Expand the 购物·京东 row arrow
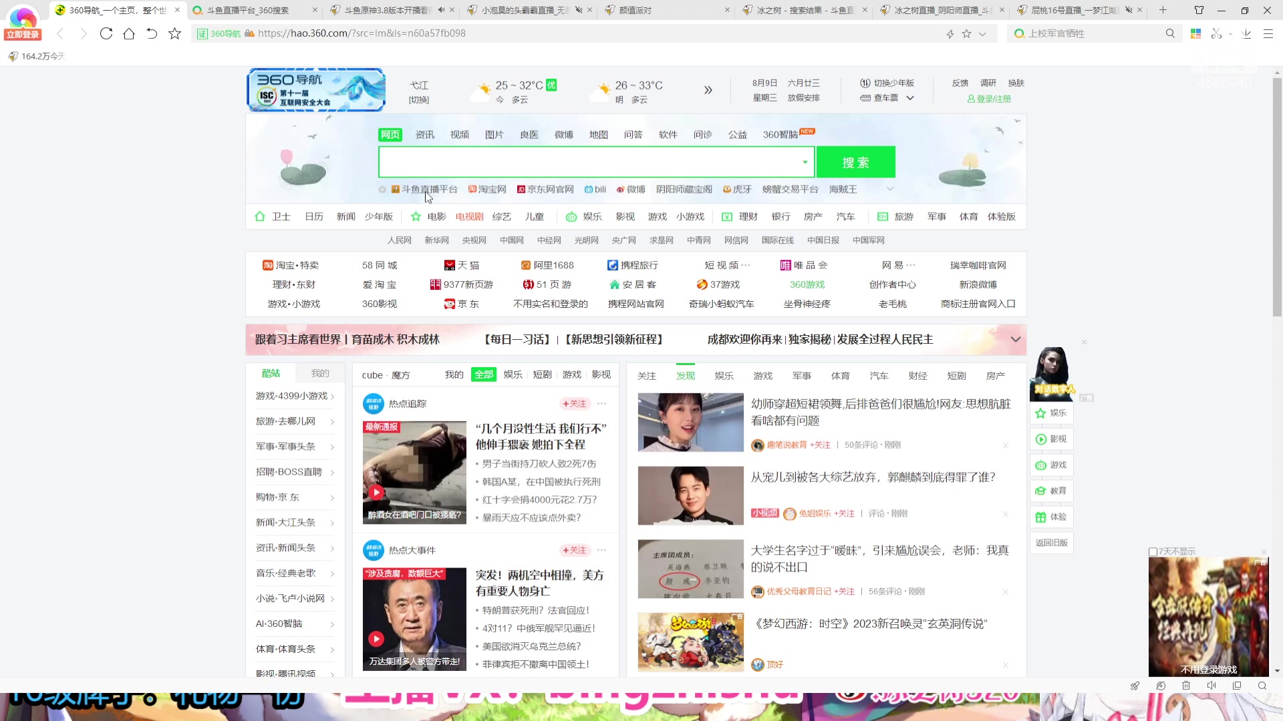Image resolution: width=1283 pixels, height=721 pixels. (332, 498)
